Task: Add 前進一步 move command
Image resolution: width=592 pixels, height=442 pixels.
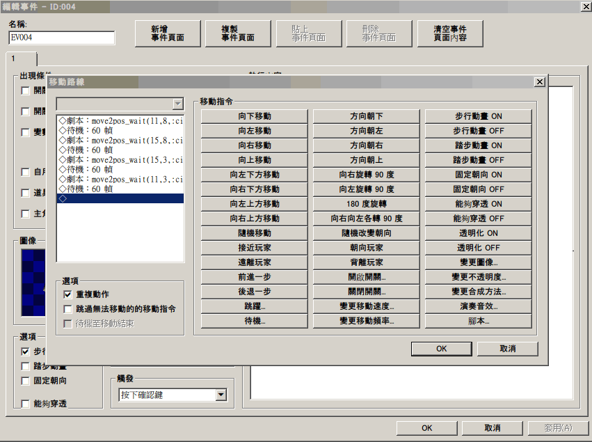Action: tap(255, 277)
